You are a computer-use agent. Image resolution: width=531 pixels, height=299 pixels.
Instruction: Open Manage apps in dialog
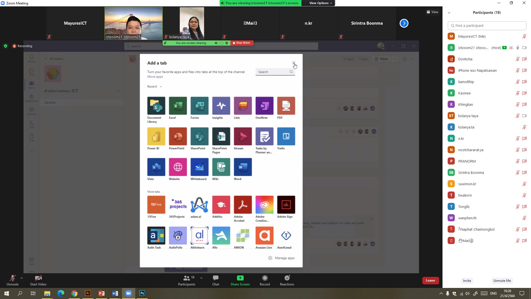coord(281,258)
